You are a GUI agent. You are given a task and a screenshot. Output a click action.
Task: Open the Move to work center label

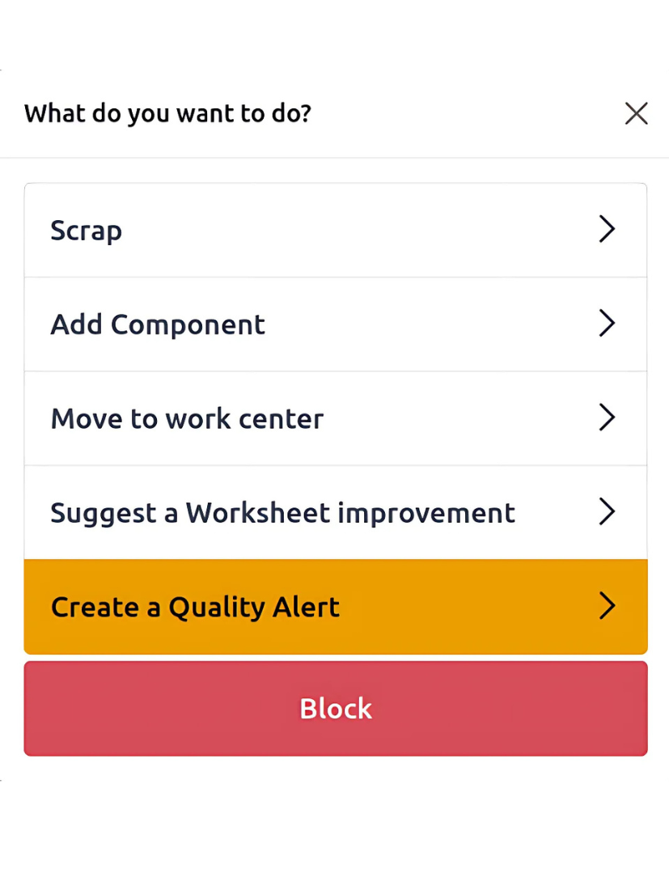[187, 419]
